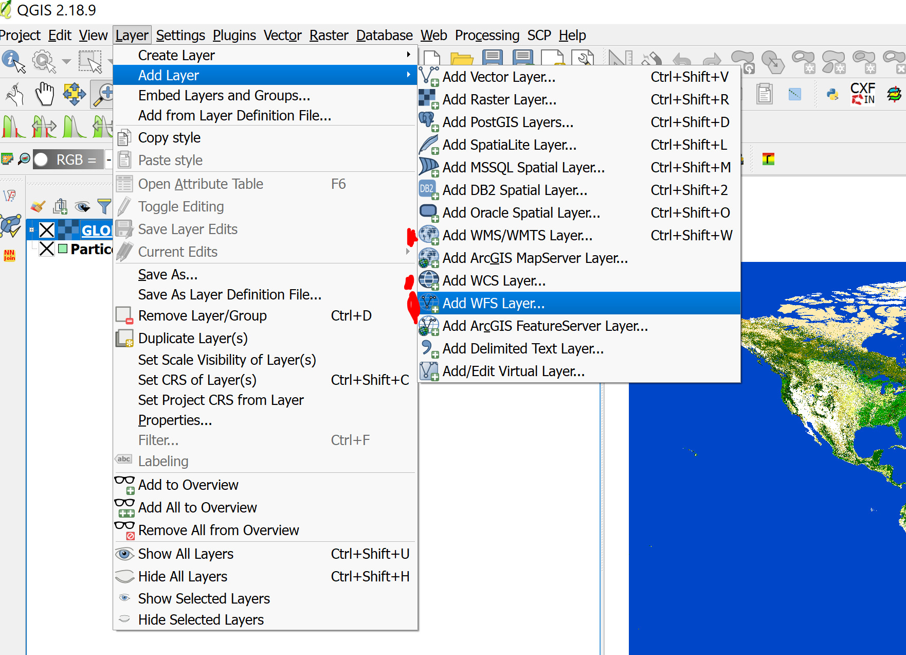Click the open project folder icon
This screenshot has width=906, height=655.
462,59
